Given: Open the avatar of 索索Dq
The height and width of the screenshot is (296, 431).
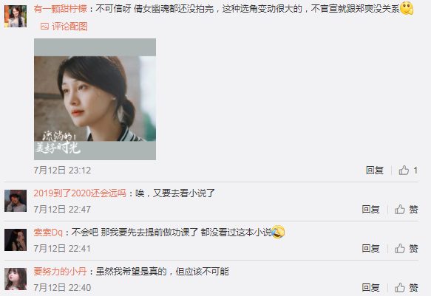Looking at the screenshot, I should (x=16, y=240).
